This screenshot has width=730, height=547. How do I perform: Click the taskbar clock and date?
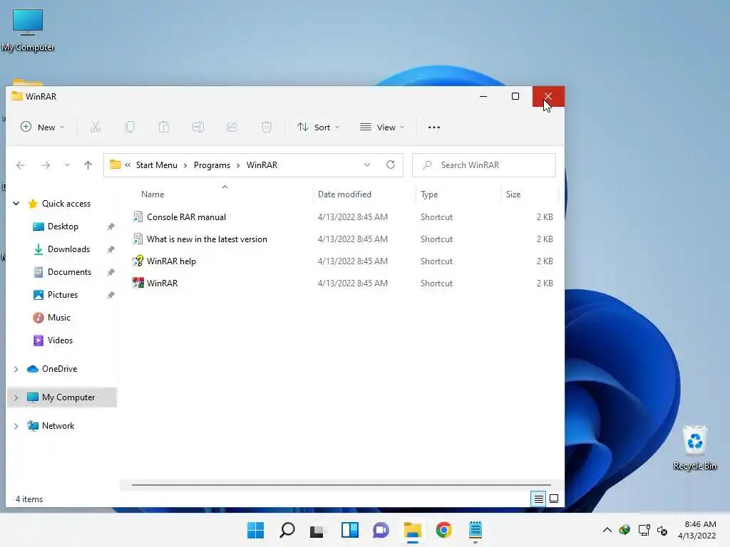(697, 530)
